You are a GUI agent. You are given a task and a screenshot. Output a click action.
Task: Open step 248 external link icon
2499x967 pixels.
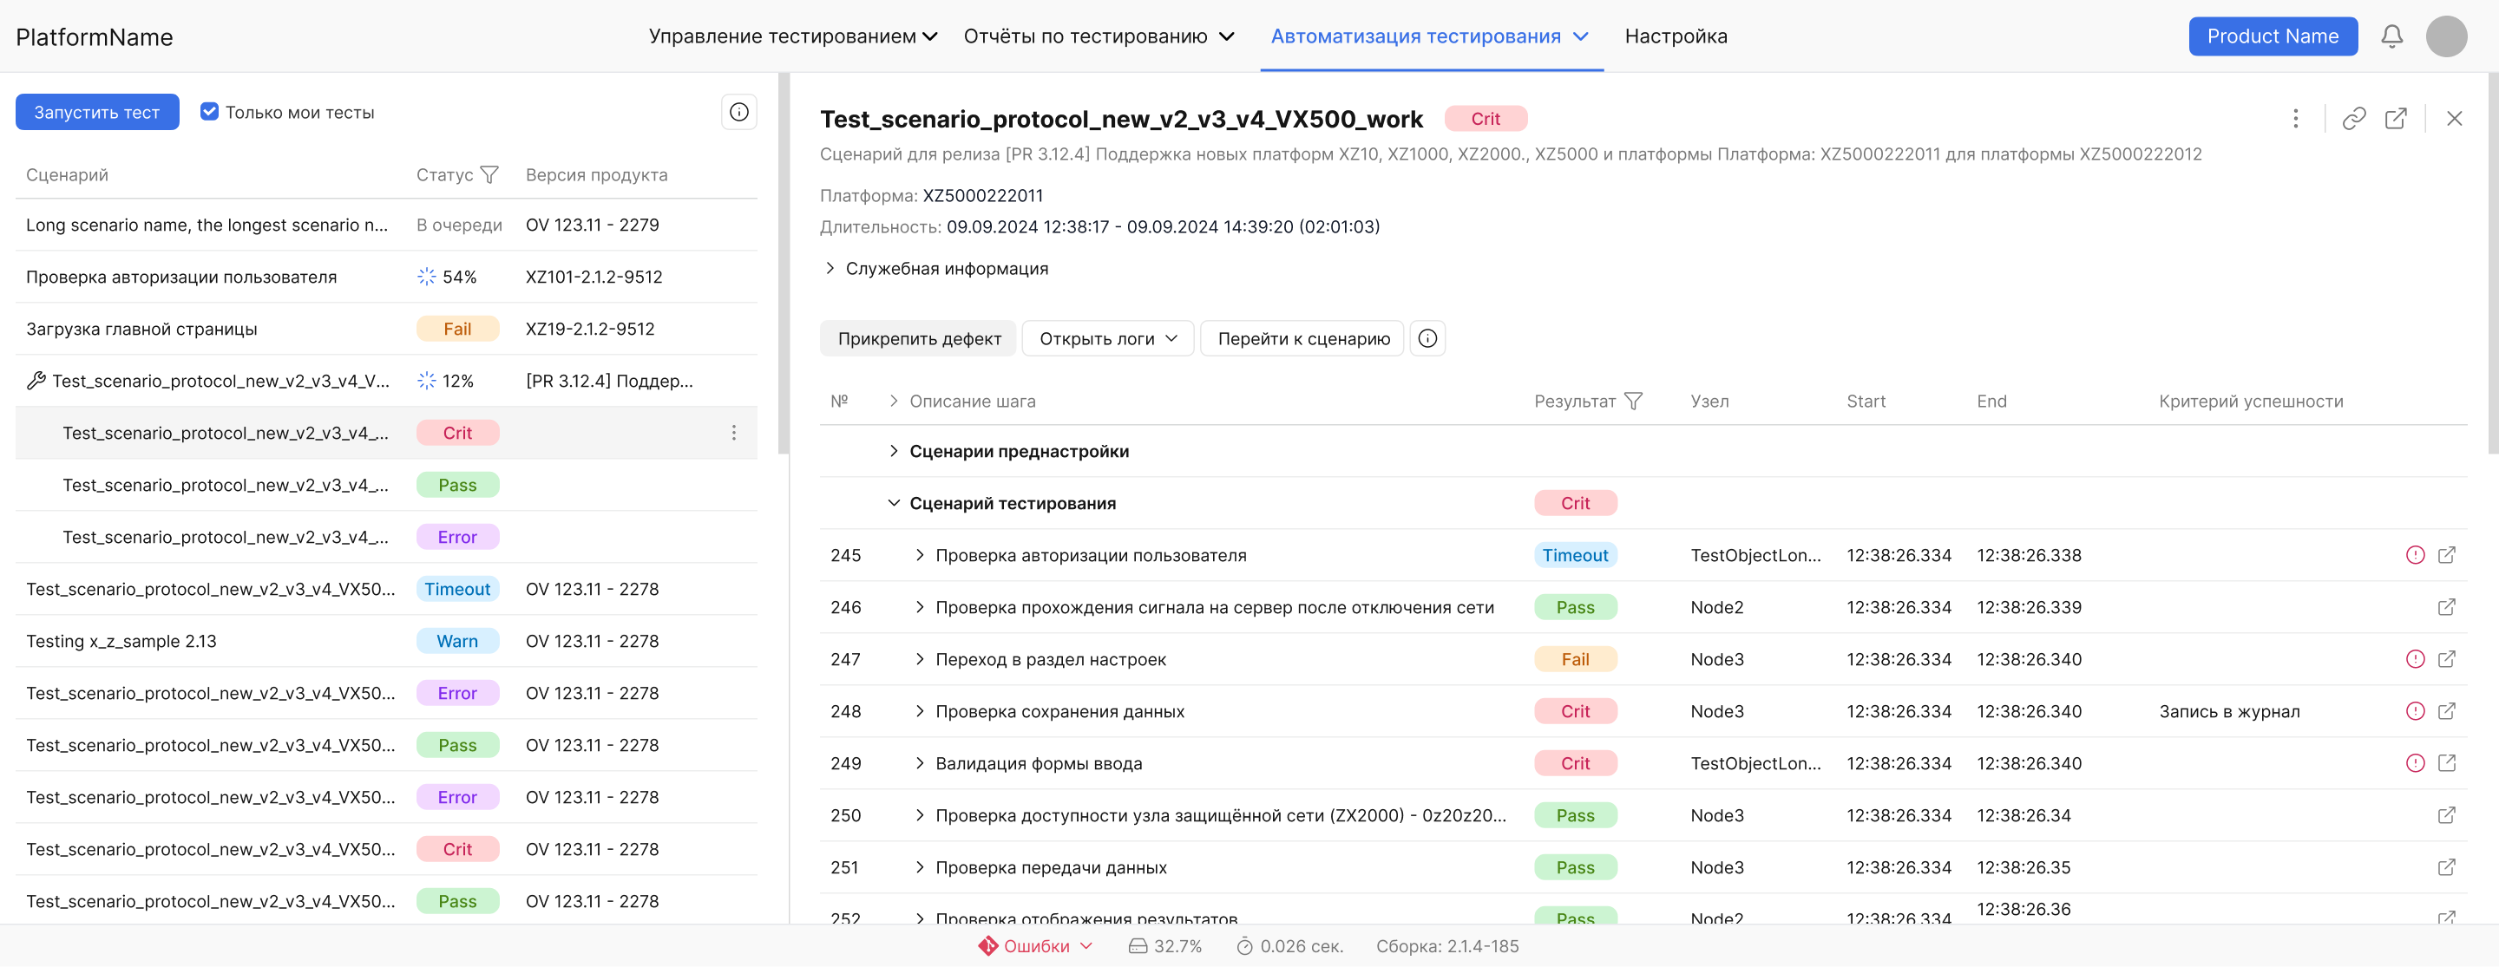point(2446,712)
